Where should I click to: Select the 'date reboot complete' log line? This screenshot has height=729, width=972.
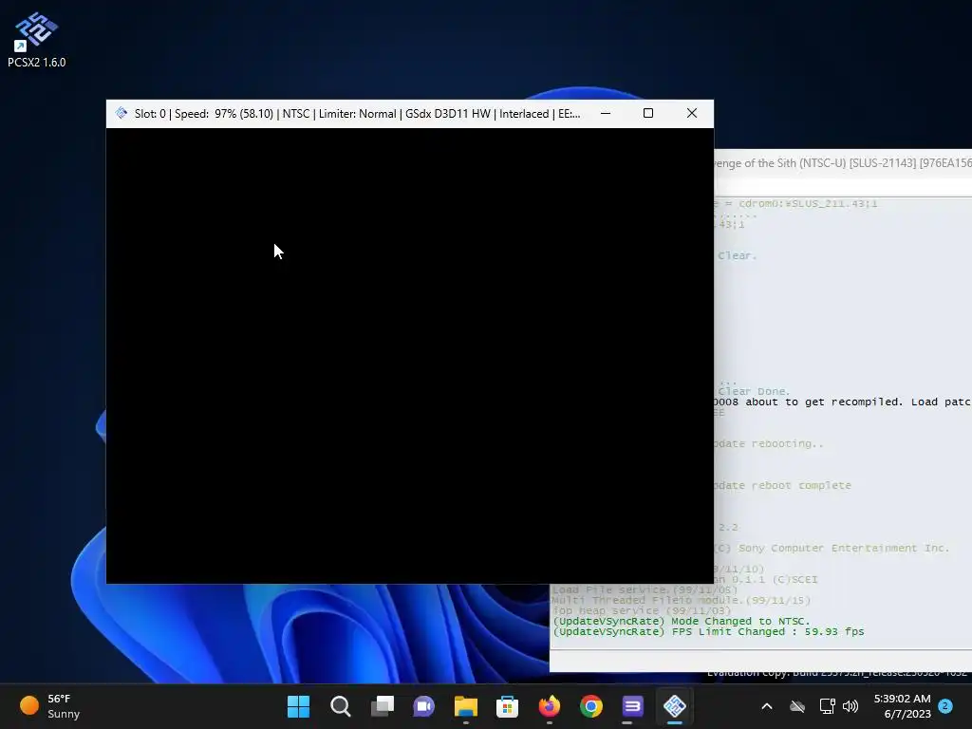click(783, 485)
